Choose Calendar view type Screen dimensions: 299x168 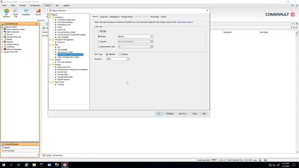pos(107,55)
